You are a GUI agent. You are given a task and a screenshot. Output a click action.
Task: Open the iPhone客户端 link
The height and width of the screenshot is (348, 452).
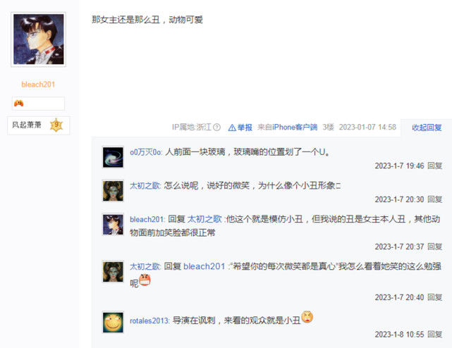tap(295, 128)
